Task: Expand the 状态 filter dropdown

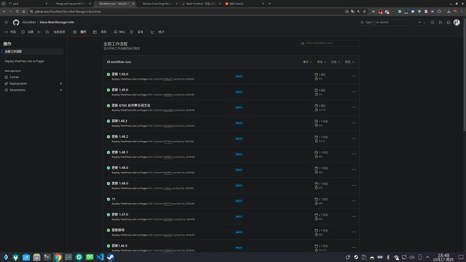Action: coord(320,61)
